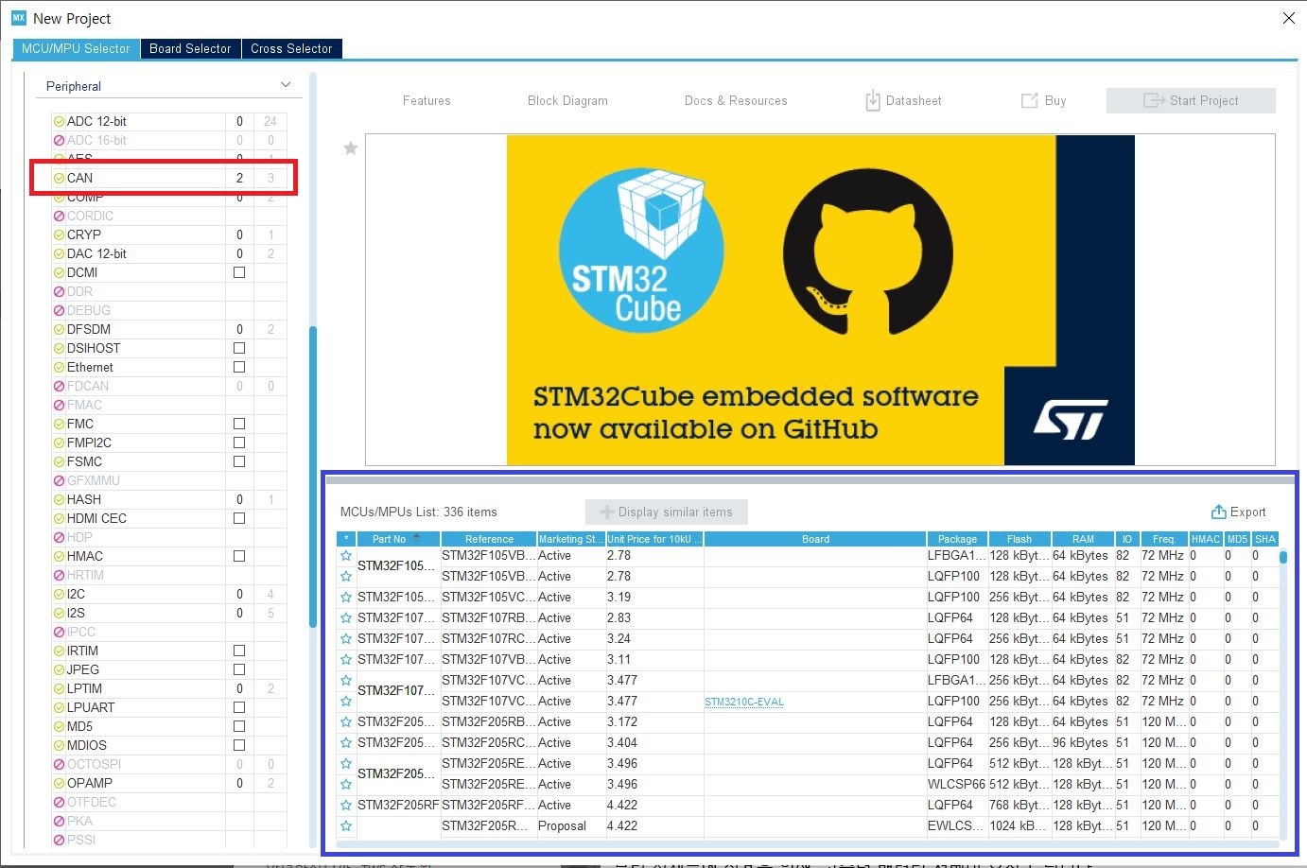Screen dimensions: 1307x868
Task: Click the CAN count value 2
Action: [239, 178]
